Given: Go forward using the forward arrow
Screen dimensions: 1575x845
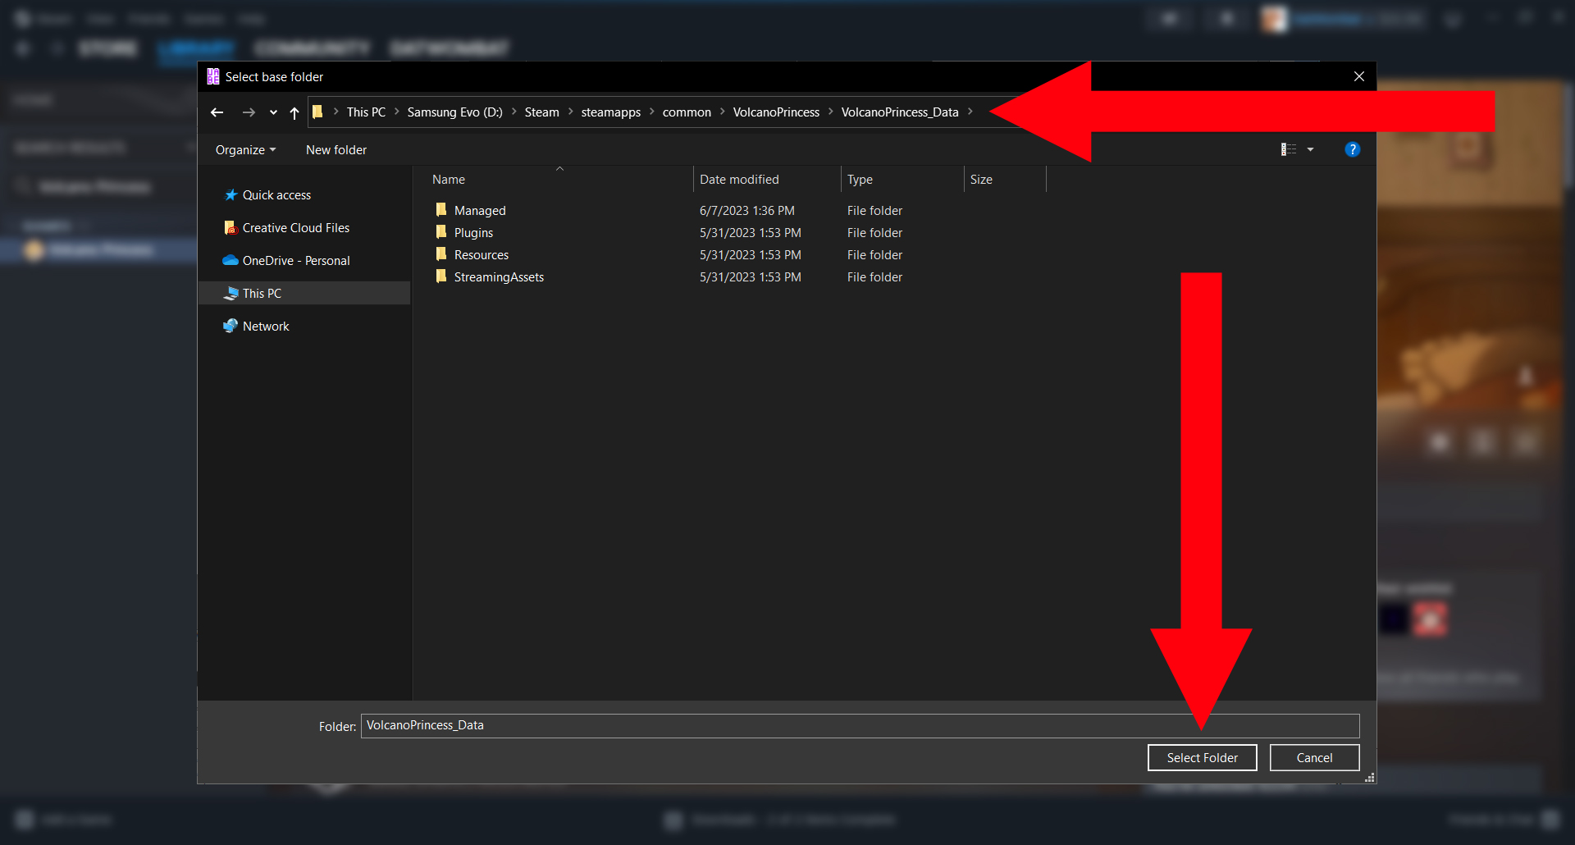Looking at the screenshot, I should point(249,112).
